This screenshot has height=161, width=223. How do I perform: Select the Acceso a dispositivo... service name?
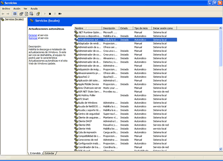[90, 36]
